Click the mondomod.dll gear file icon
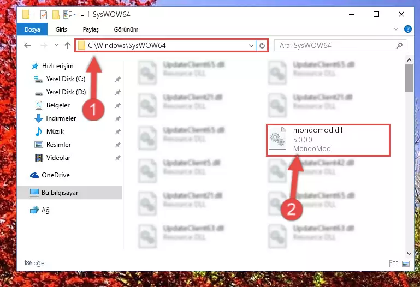Viewport: 420px width, 287px height. point(277,138)
